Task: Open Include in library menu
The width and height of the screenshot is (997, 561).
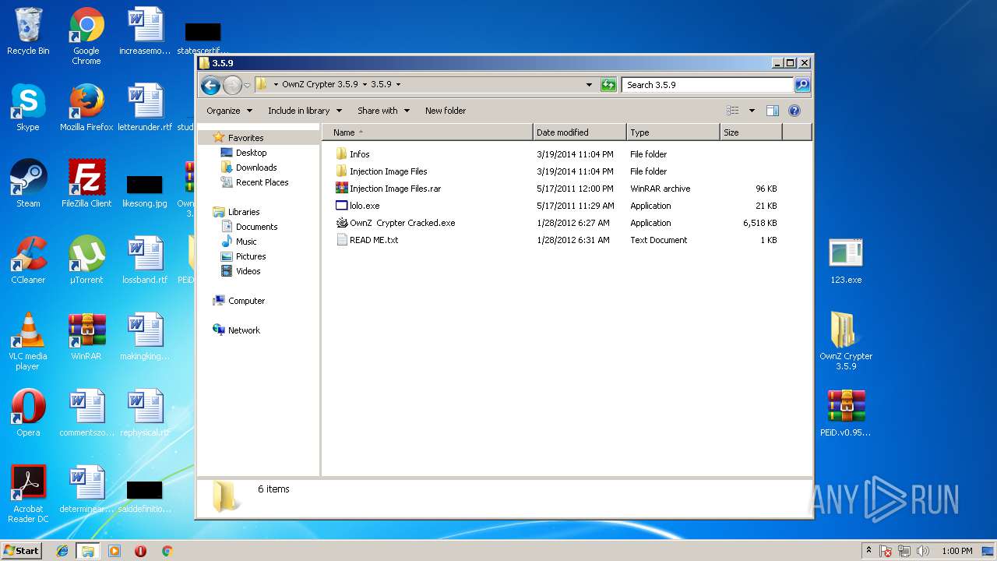Action: coord(305,111)
